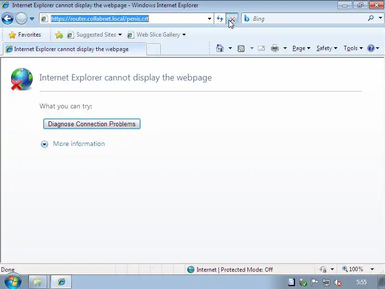Click the globe with red X error icon
The image size is (385, 289).
tap(22, 79)
